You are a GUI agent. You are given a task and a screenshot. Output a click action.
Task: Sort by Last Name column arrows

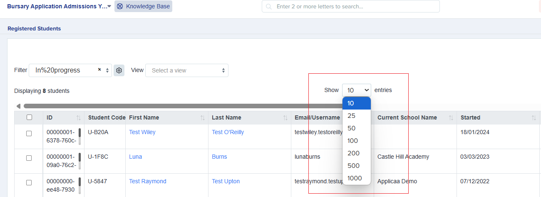(285, 118)
